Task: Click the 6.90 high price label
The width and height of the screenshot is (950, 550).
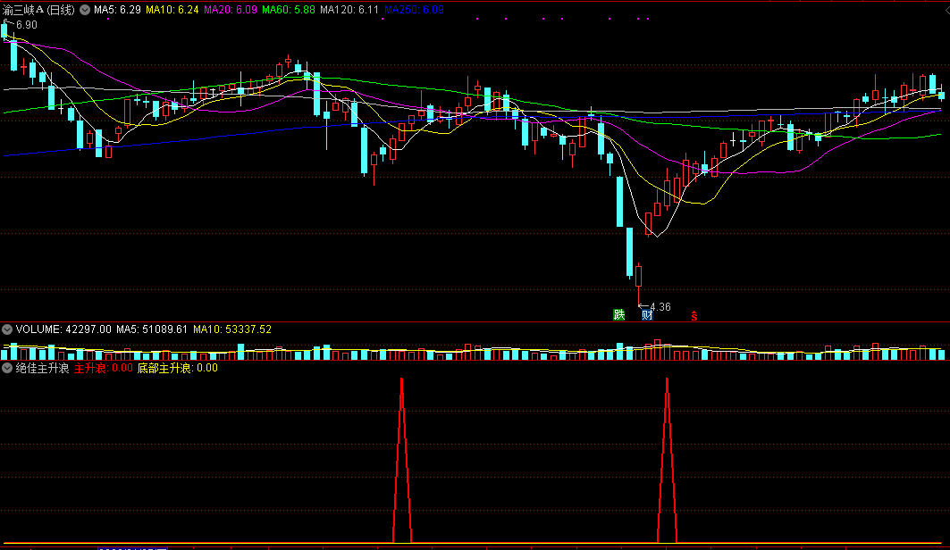Action: (x=27, y=25)
